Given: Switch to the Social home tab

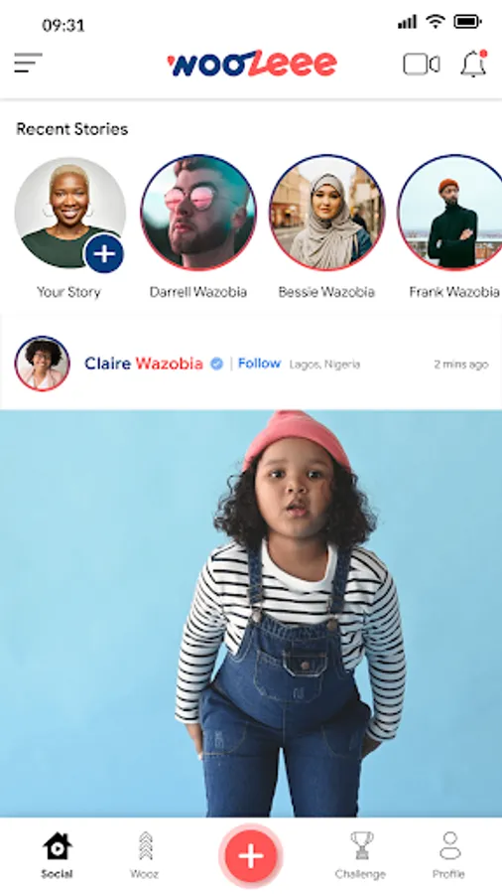Looking at the screenshot, I should pos(57,854).
